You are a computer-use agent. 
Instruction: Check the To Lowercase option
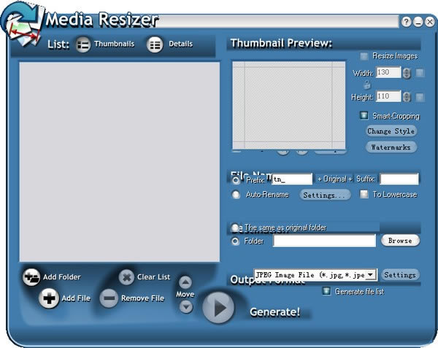click(364, 195)
